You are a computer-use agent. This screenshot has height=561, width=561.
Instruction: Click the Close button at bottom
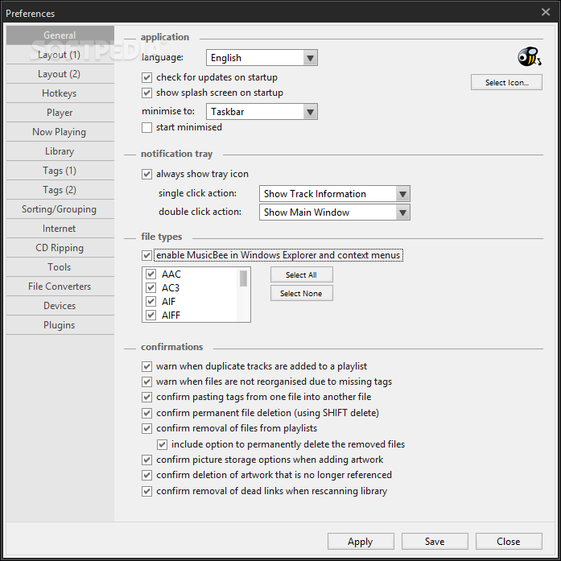coord(509,542)
